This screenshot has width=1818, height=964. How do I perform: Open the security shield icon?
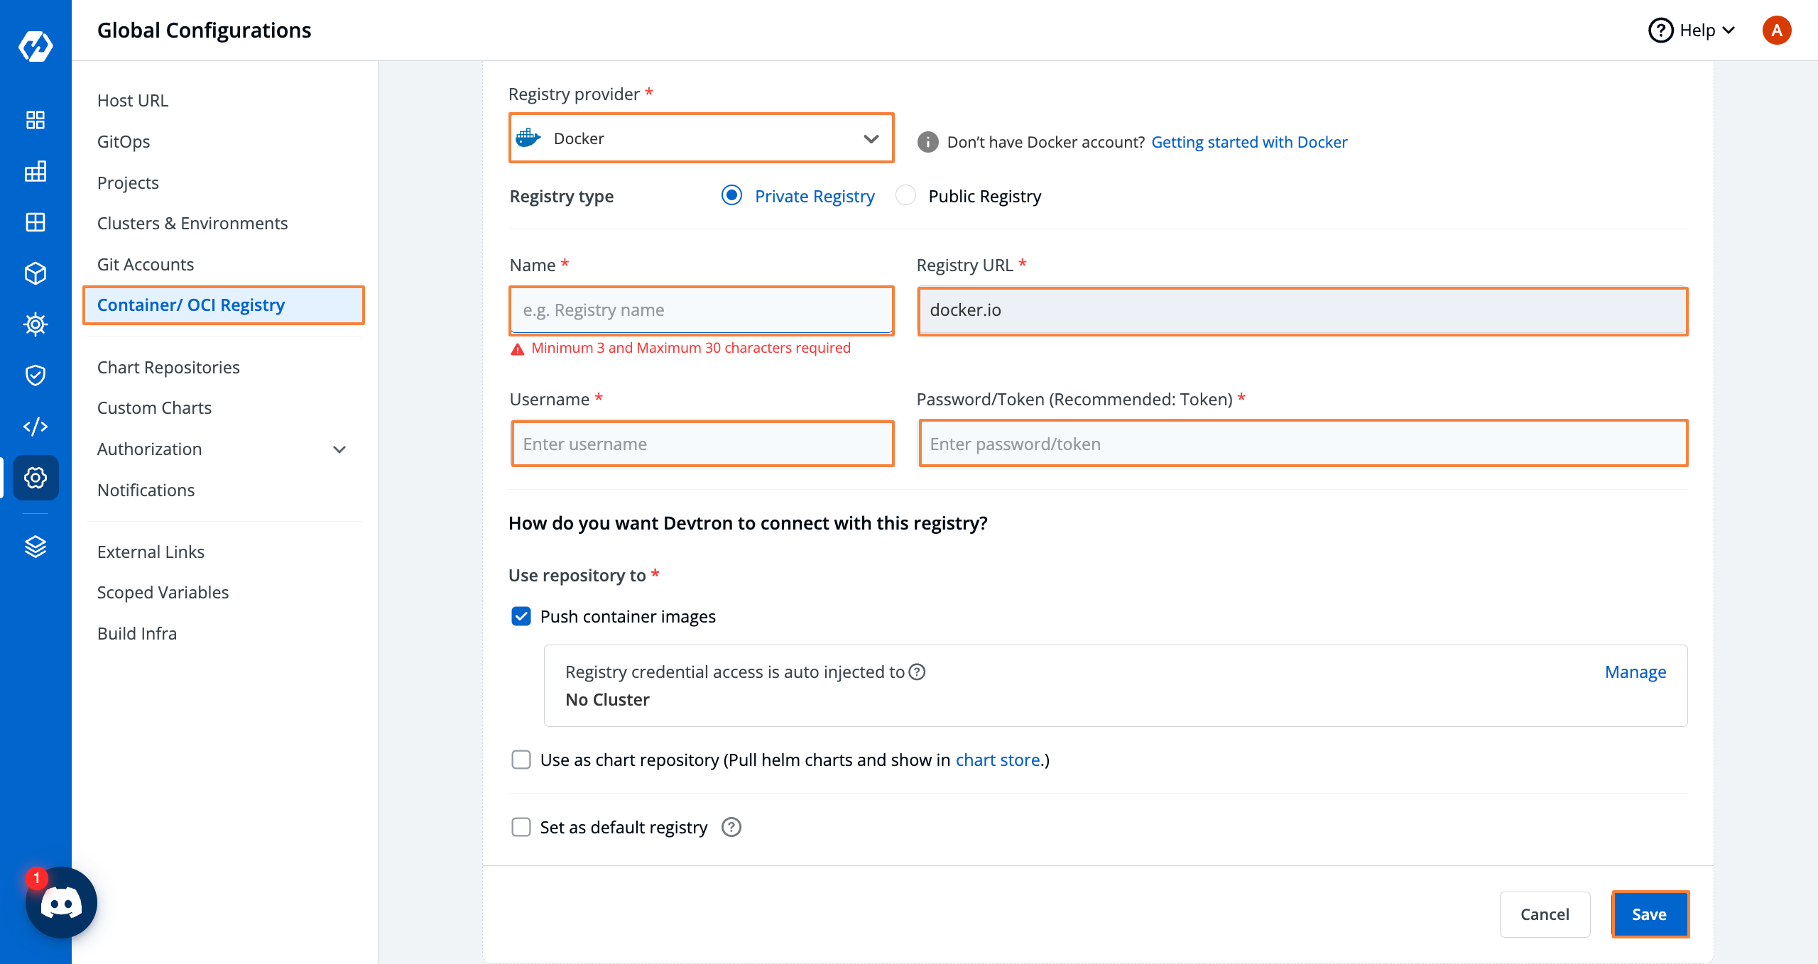pyautogui.click(x=36, y=376)
